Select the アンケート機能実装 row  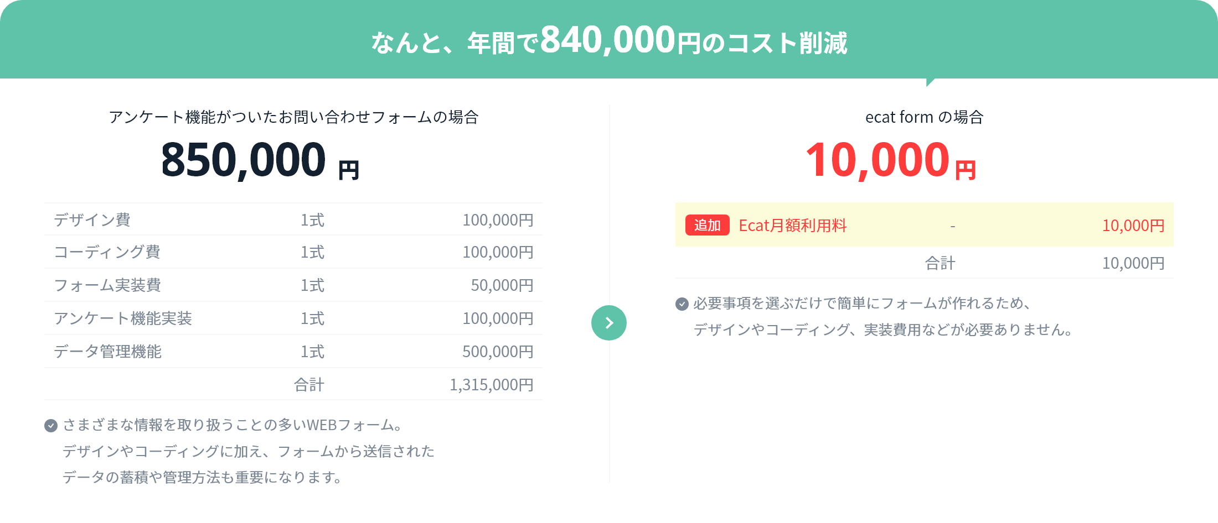coord(293,318)
